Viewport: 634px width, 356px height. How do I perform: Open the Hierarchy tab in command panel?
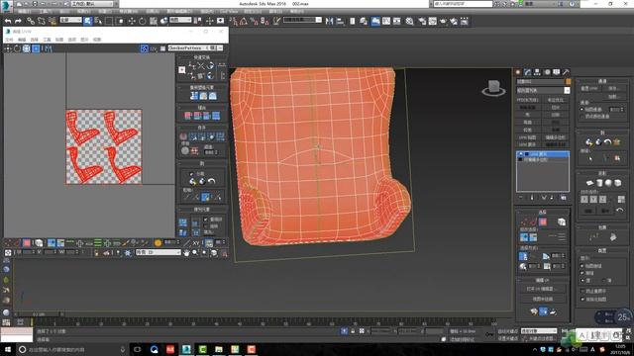[x=537, y=72]
